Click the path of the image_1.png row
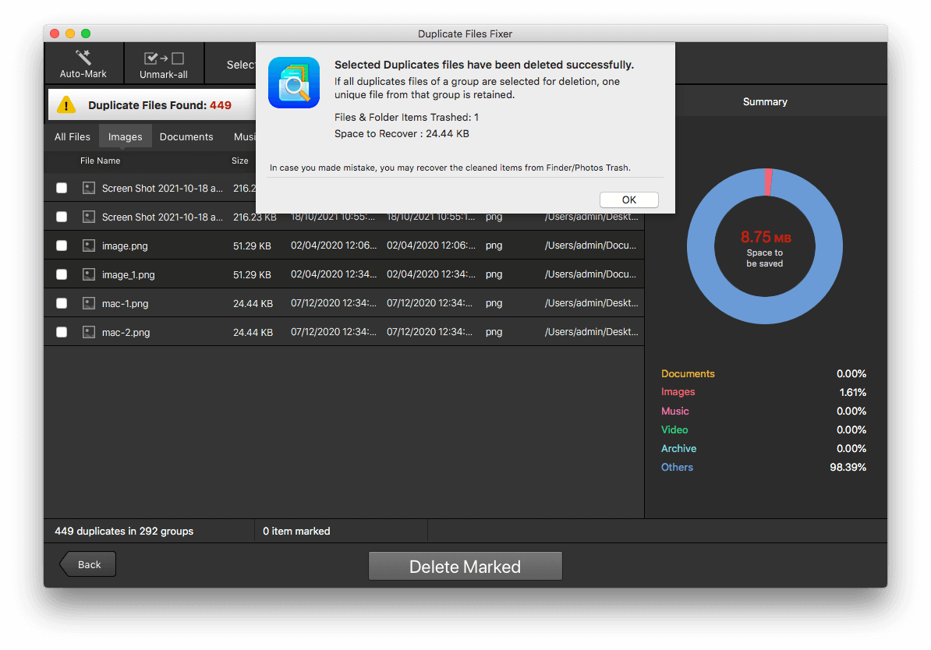 click(x=590, y=274)
